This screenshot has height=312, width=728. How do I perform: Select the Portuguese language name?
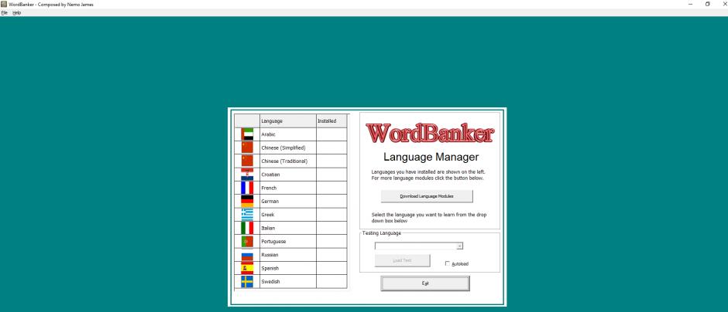click(x=273, y=242)
